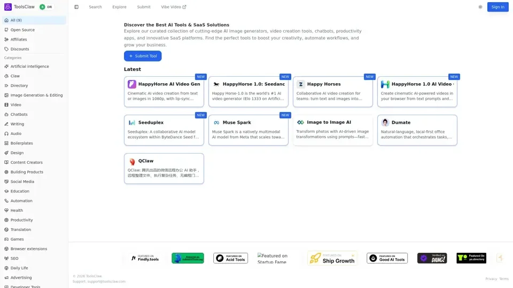This screenshot has width=513, height=288.
Task: Click the Happy Horses Z icon
Action: pos(301,84)
